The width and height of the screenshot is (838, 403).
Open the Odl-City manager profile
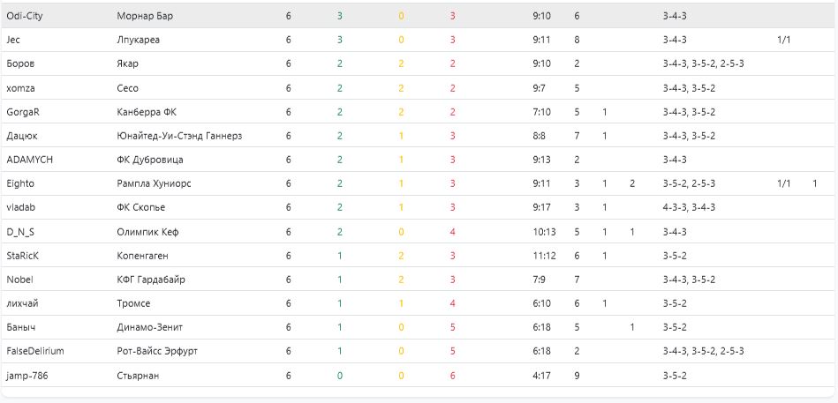[26, 16]
